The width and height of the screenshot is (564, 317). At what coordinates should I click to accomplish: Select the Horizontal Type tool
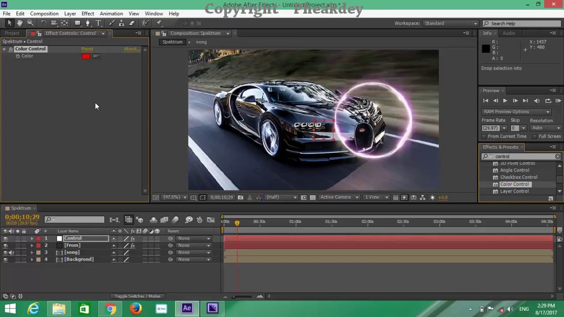[99, 23]
